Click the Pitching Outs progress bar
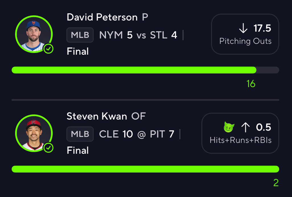This screenshot has width=292, height=197. (145, 70)
